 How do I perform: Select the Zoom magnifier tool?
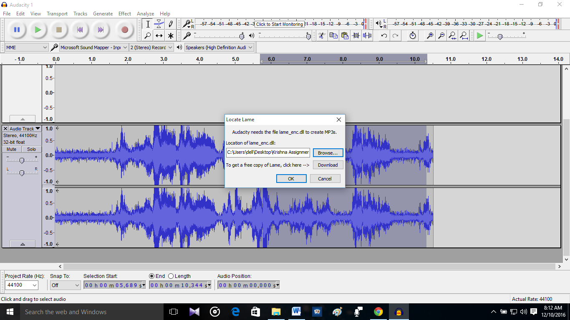coord(148,36)
